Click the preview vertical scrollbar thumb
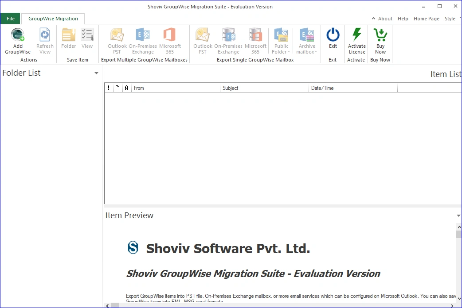Image resolution: width=462 pixels, height=308 pixels. pos(459,234)
